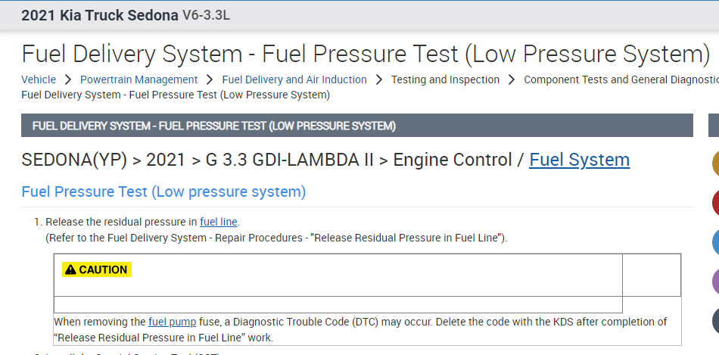Click chevron after Vehicle breadcrumb

[x=68, y=79]
